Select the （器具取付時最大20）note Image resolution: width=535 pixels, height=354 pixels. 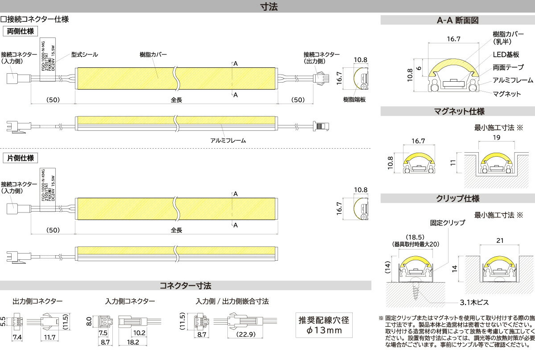point(416,244)
